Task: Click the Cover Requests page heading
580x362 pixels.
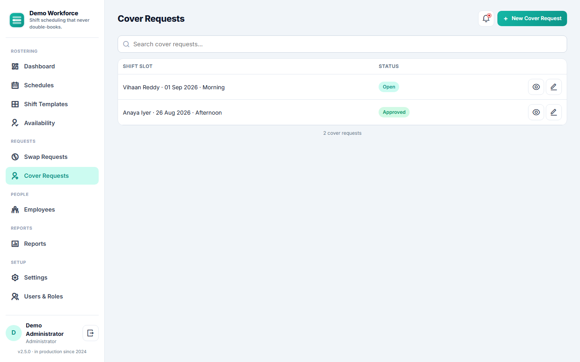Action: [151, 19]
